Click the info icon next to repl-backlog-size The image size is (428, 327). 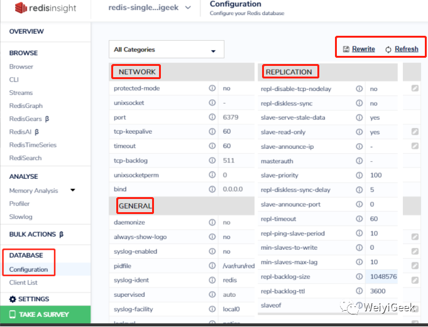click(x=359, y=277)
